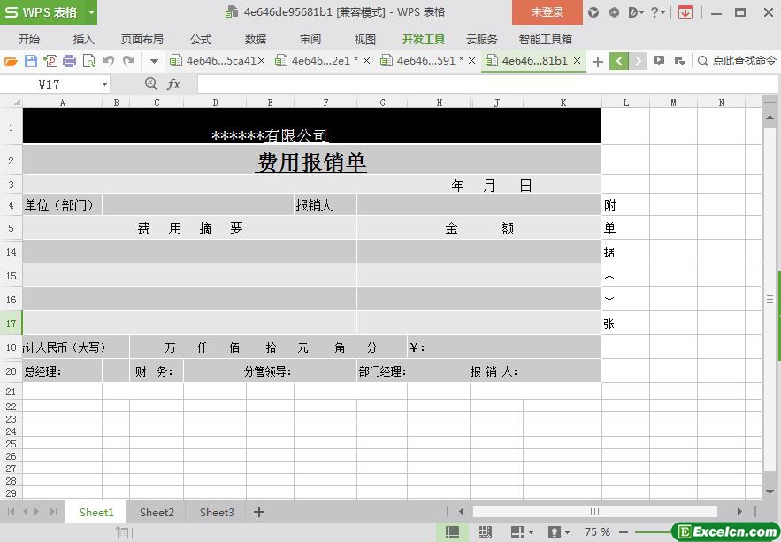
Task: Add a new sheet with plus icon
Action: 259,512
